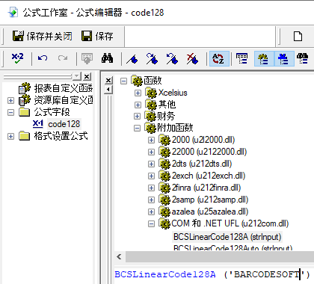Go to the previous bookmark
314x284 pixels.
point(172,58)
